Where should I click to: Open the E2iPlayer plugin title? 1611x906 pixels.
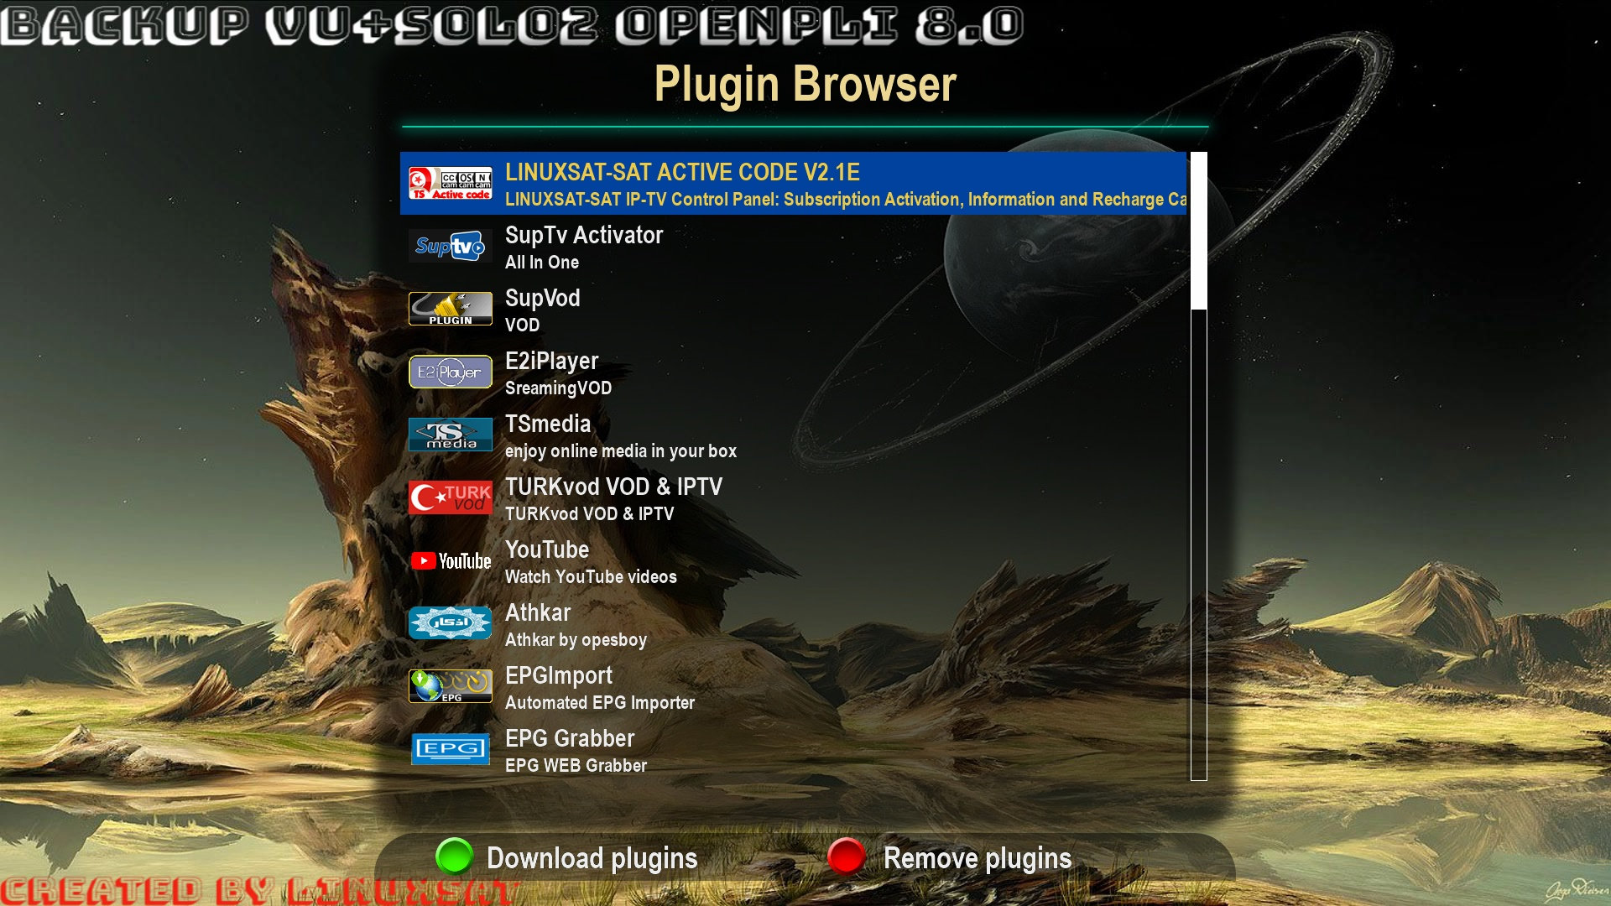click(x=551, y=362)
